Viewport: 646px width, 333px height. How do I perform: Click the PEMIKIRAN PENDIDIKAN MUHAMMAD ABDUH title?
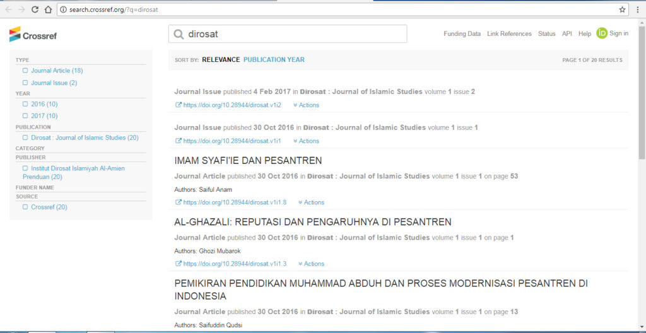[381, 289]
